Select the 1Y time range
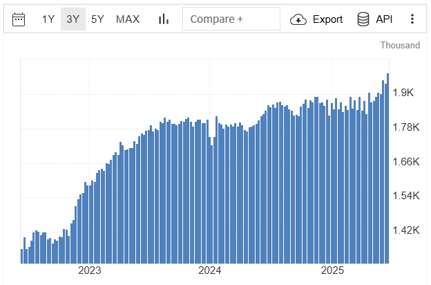Image resolution: width=431 pixels, height=285 pixels. click(x=48, y=19)
